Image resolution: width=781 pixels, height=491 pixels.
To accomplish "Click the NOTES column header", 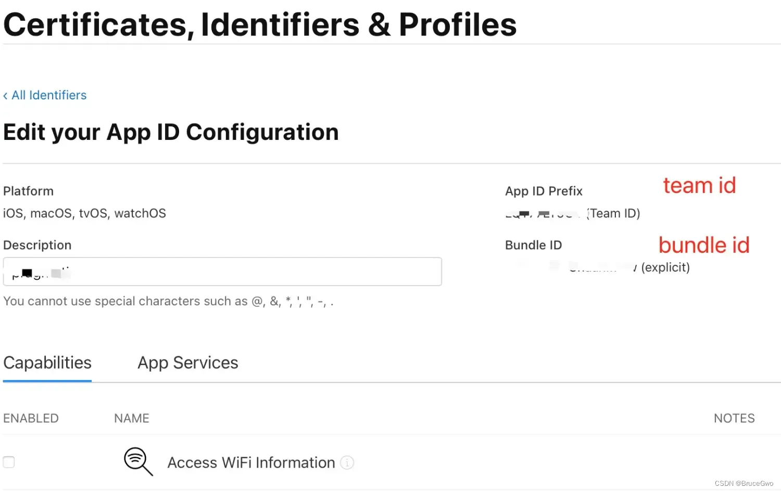I will 734,418.
